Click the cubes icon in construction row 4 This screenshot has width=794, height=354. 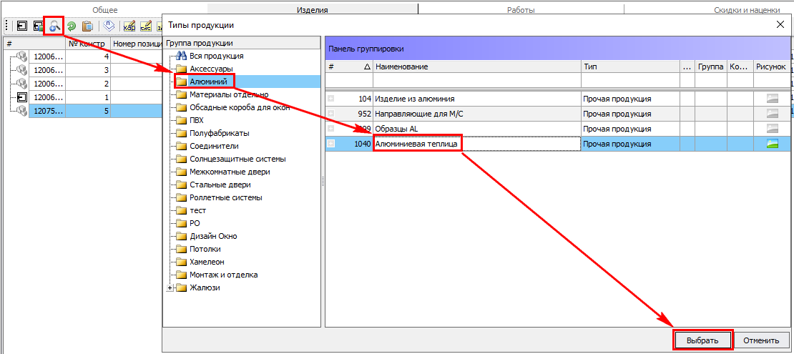coord(21,56)
